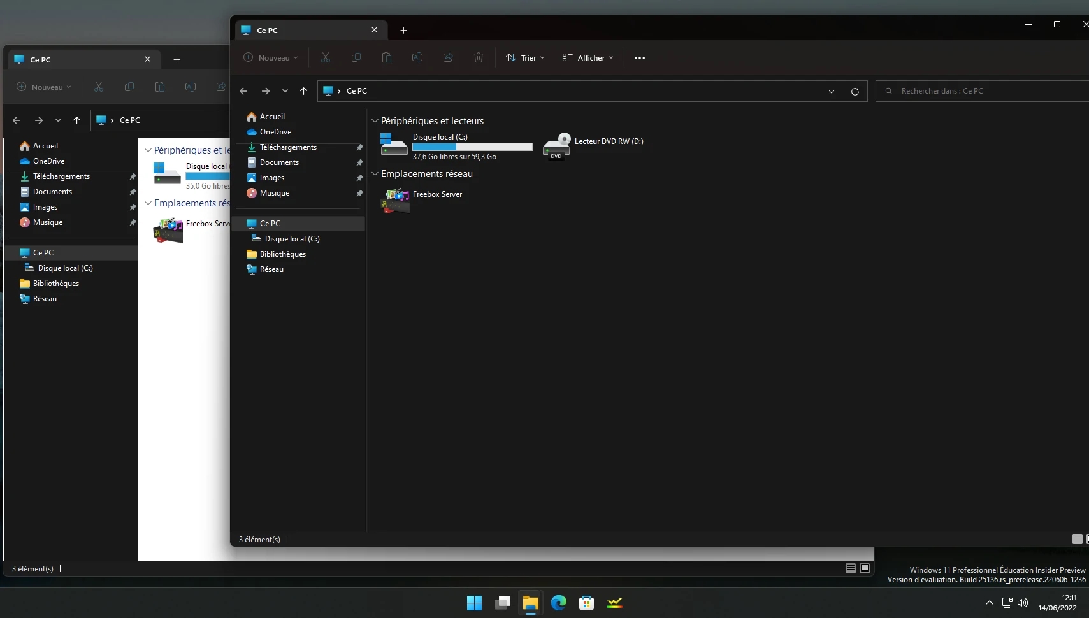Open the Afficher view dropdown
The width and height of the screenshot is (1089, 618).
click(588, 58)
